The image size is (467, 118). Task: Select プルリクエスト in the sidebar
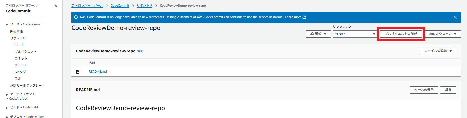(26, 52)
